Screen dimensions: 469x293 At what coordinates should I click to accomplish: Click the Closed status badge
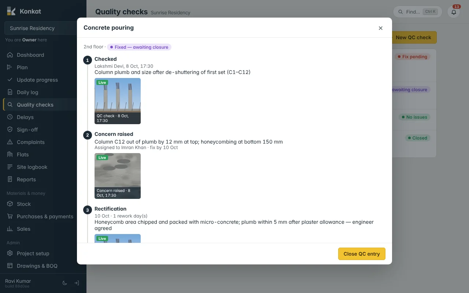point(417,138)
